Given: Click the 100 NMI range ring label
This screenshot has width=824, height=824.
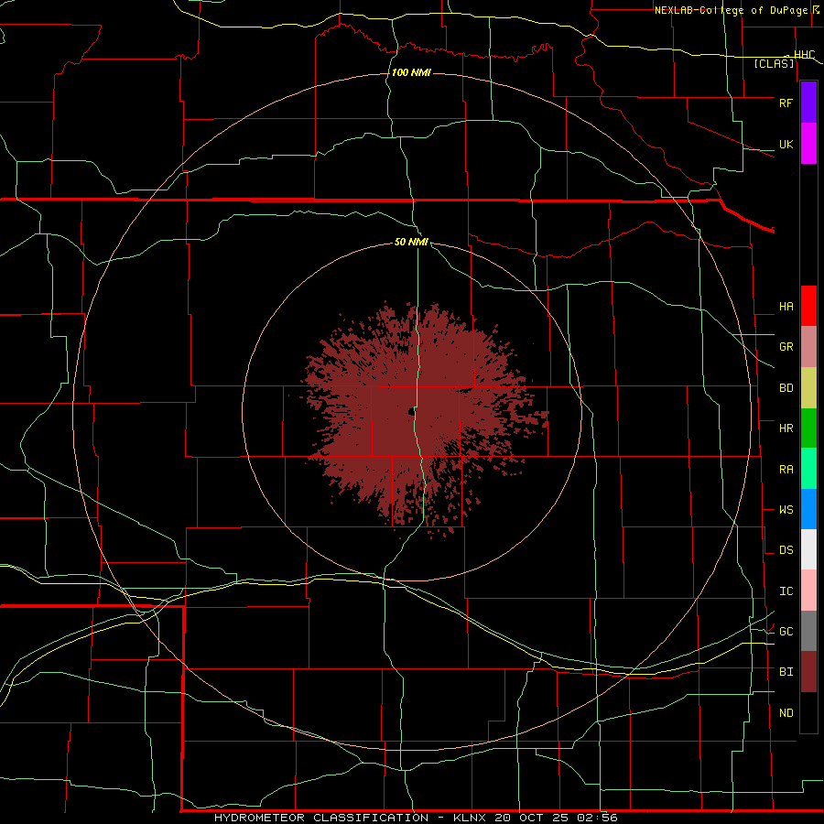Looking at the screenshot, I should [411, 72].
